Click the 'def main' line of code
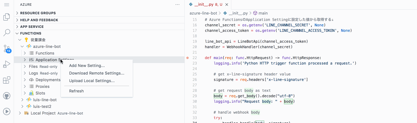The image size is (417, 123). 263,58
